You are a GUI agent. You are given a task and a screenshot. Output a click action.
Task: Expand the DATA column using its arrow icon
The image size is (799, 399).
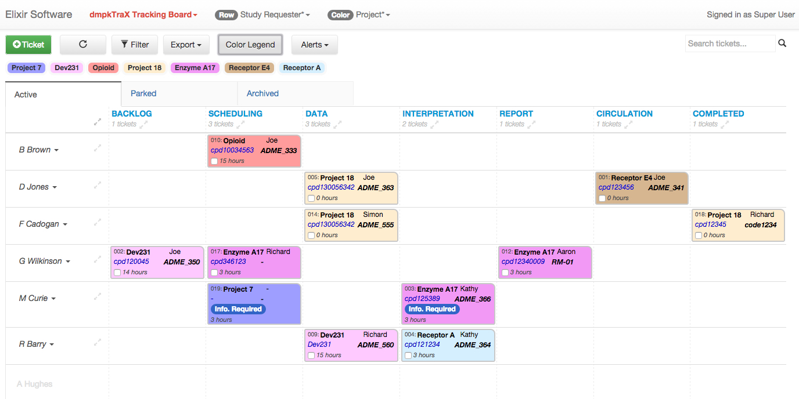(337, 124)
